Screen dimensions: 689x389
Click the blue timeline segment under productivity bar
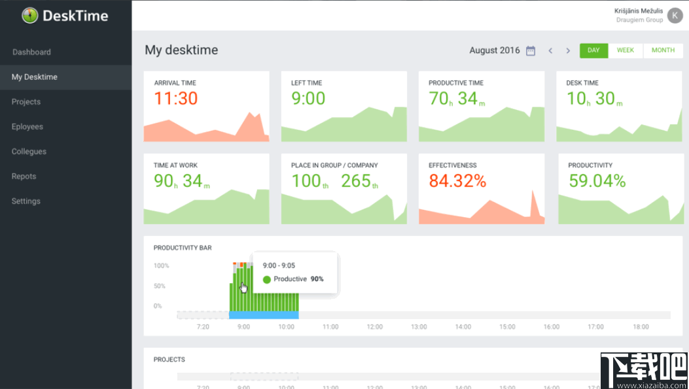(264, 315)
